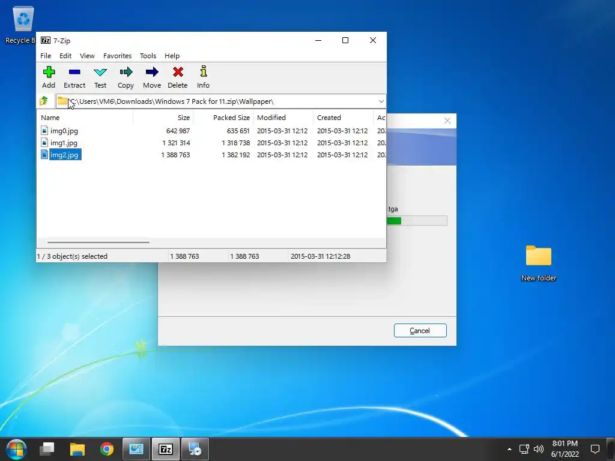Click size value 642 987
Screen dimensions: 615x461
(x=178, y=131)
